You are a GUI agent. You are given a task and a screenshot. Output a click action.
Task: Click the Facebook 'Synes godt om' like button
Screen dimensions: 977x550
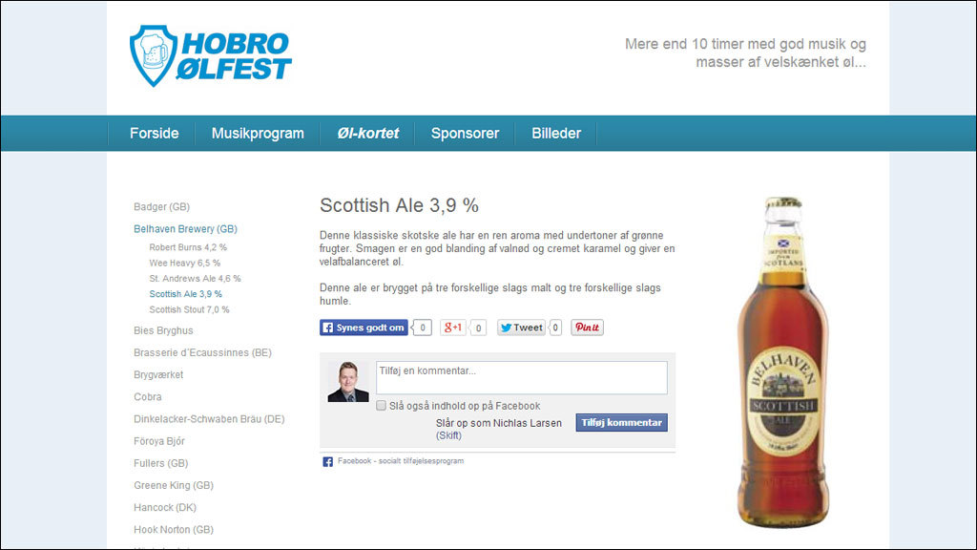(364, 328)
